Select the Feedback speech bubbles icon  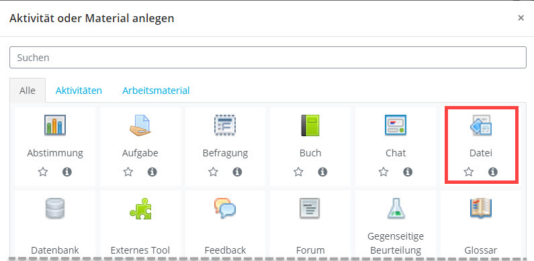(225, 208)
